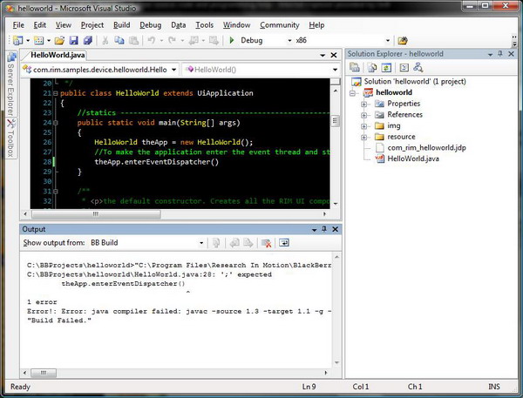Click the Open File folder icon
The width and height of the screenshot is (523, 398).
[59, 41]
